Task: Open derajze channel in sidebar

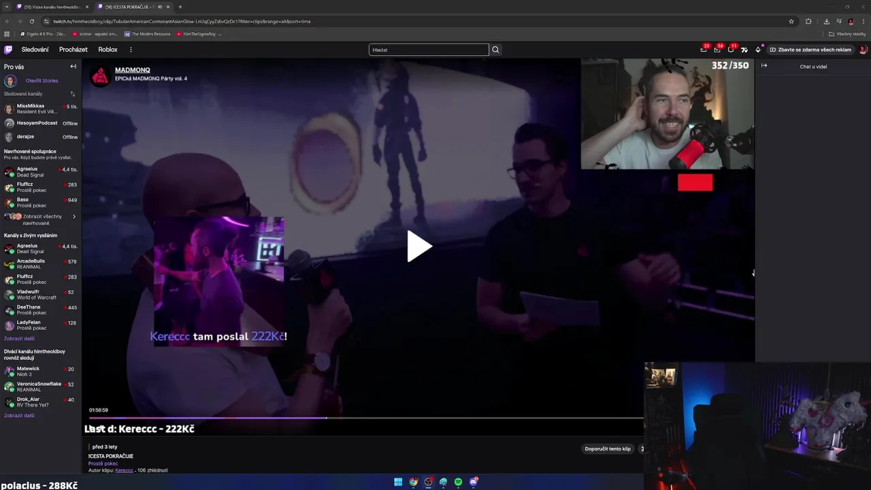Action: pos(41,137)
